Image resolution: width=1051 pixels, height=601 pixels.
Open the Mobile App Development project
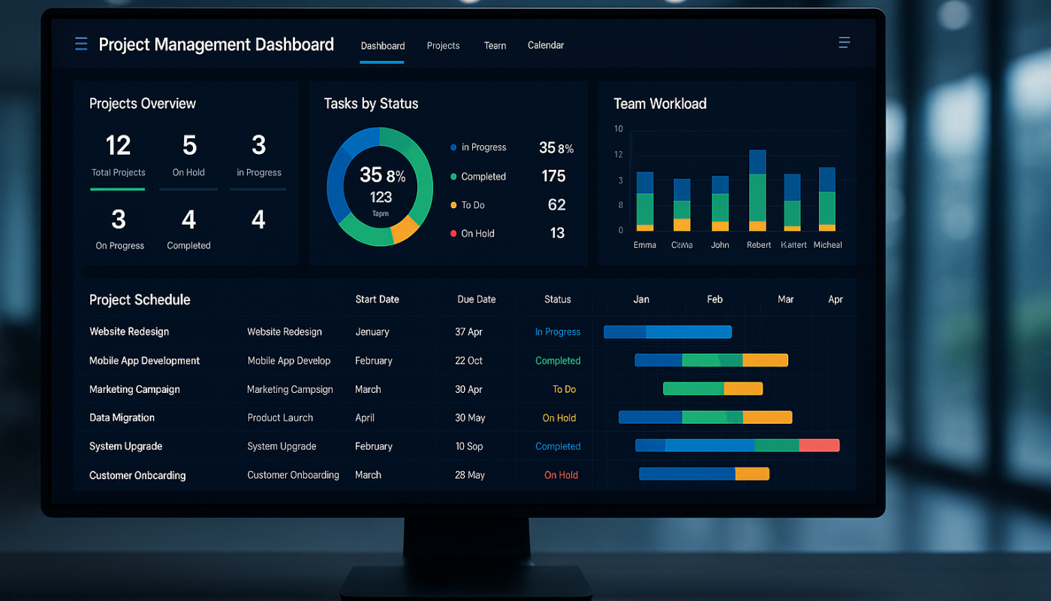tap(144, 361)
